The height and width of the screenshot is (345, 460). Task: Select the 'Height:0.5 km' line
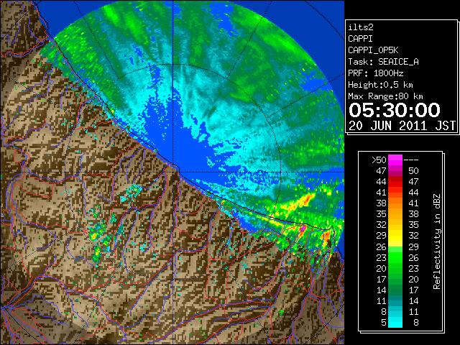[x=380, y=85]
